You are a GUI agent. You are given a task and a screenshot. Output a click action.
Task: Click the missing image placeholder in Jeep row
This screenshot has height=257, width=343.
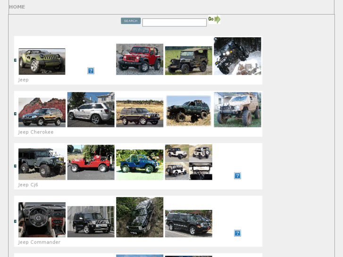point(91,71)
